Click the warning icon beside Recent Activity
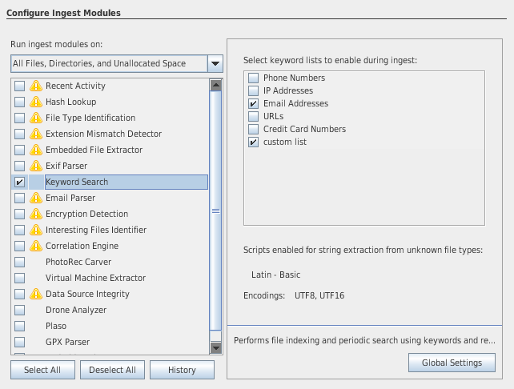 tap(35, 86)
